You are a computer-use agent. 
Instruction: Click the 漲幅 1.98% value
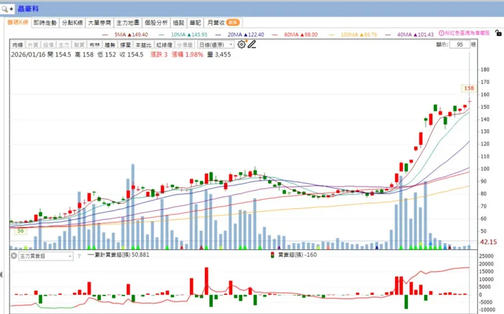187,54
